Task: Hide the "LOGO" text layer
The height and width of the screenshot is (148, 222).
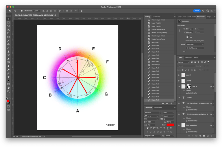Action: pyautogui.click(x=179, y=98)
